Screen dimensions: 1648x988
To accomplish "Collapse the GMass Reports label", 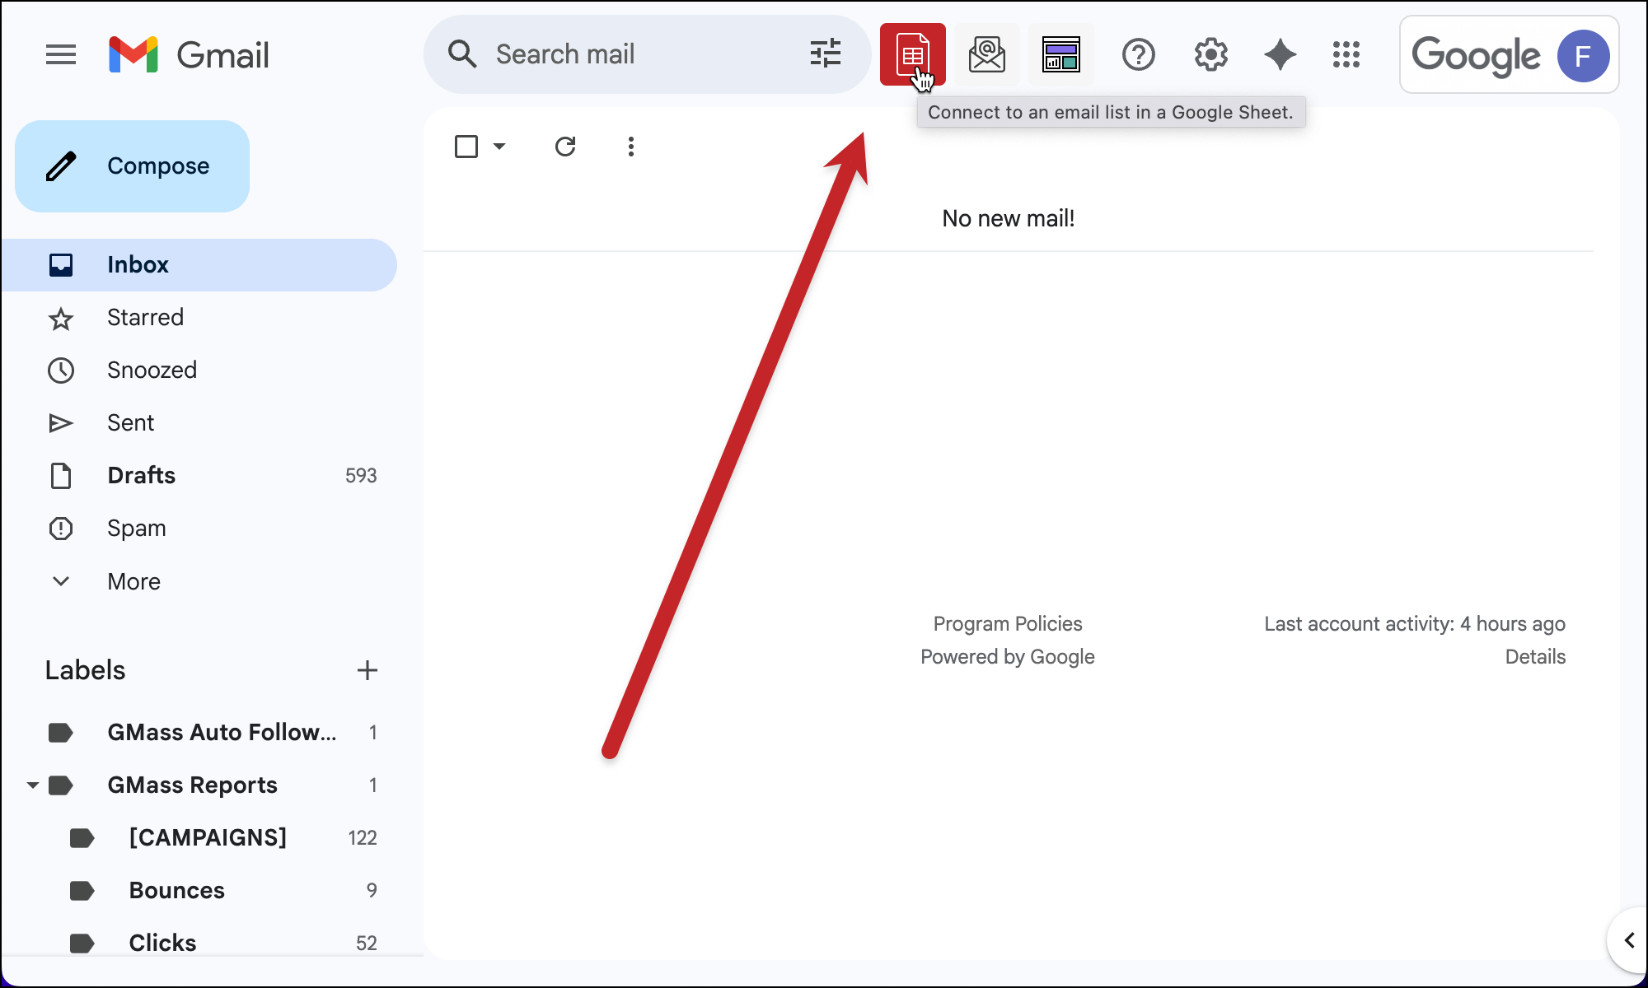I will tap(33, 785).
